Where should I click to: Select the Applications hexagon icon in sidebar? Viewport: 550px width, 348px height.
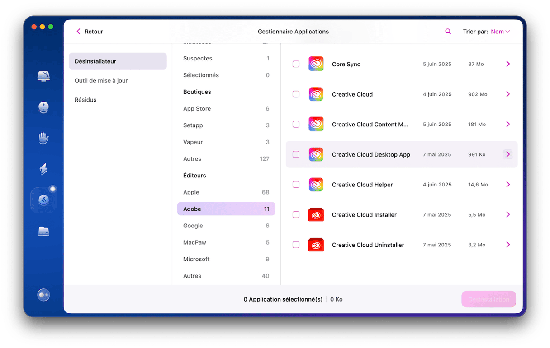(x=43, y=200)
